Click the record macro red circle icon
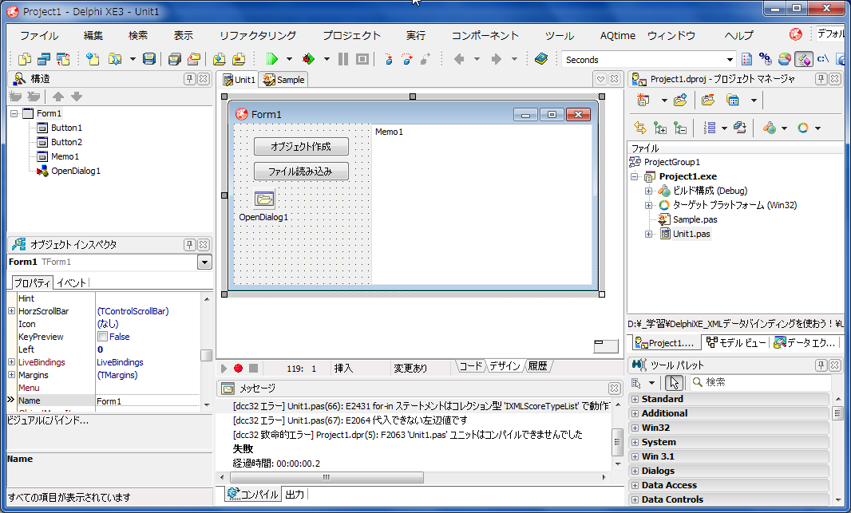Screen dimensions: 851x513 [x=238, y=368]
